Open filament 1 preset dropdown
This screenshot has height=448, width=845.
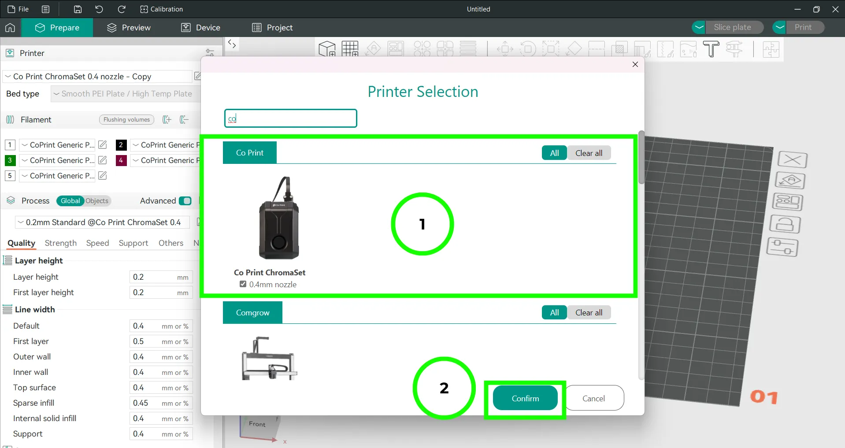coord(57,145)
